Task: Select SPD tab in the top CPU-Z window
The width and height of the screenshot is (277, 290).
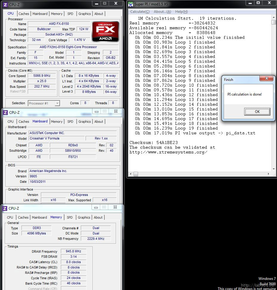Action: (x=70, y=14)
